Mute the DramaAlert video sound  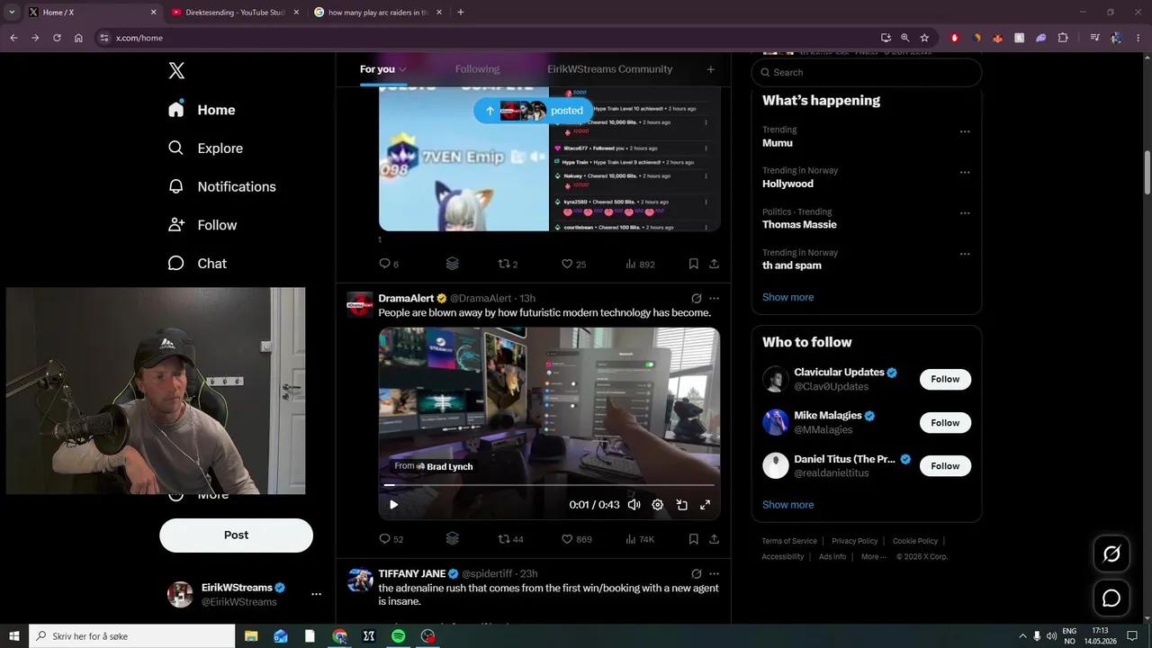point(634,505)
